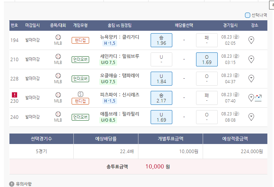Click the U option for game 210
The height and width of the screenshot is (187, 274).
click(161, 59)
